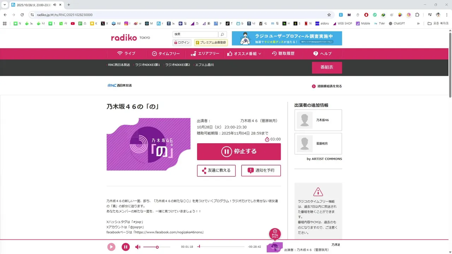Close the radiko browser tab

coord(60,5)
